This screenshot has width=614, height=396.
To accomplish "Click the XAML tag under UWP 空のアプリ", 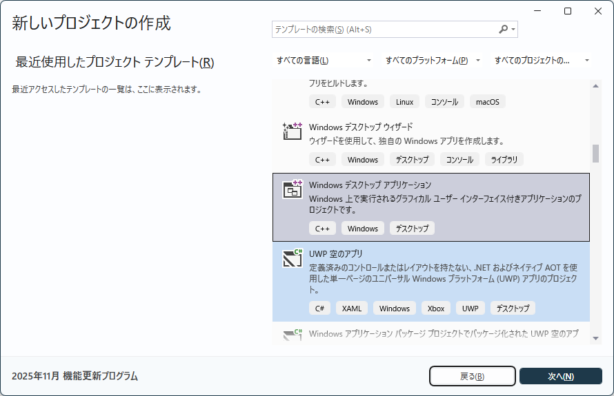I will click(x=353, y=309).
